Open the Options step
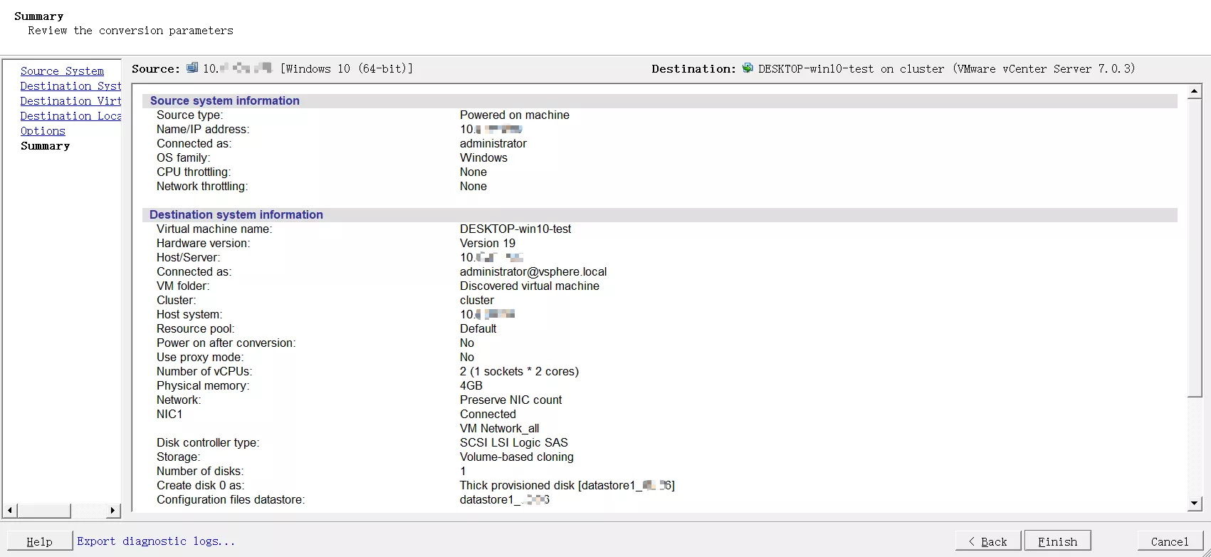Viewport: 1211px width, 557px height. [x=43, y=131]
